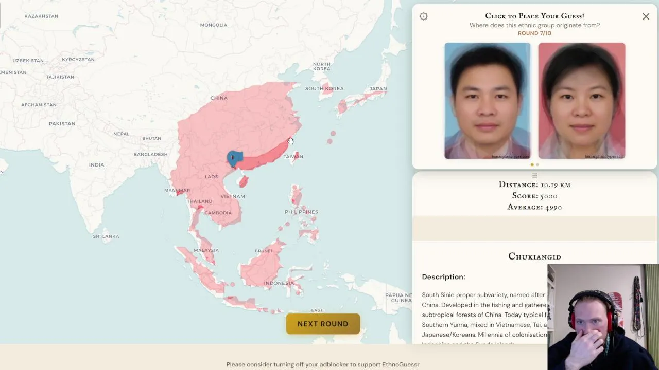Click the blue guess marker on map
This screenshot has height=370, width=659.
click(234, 158)
